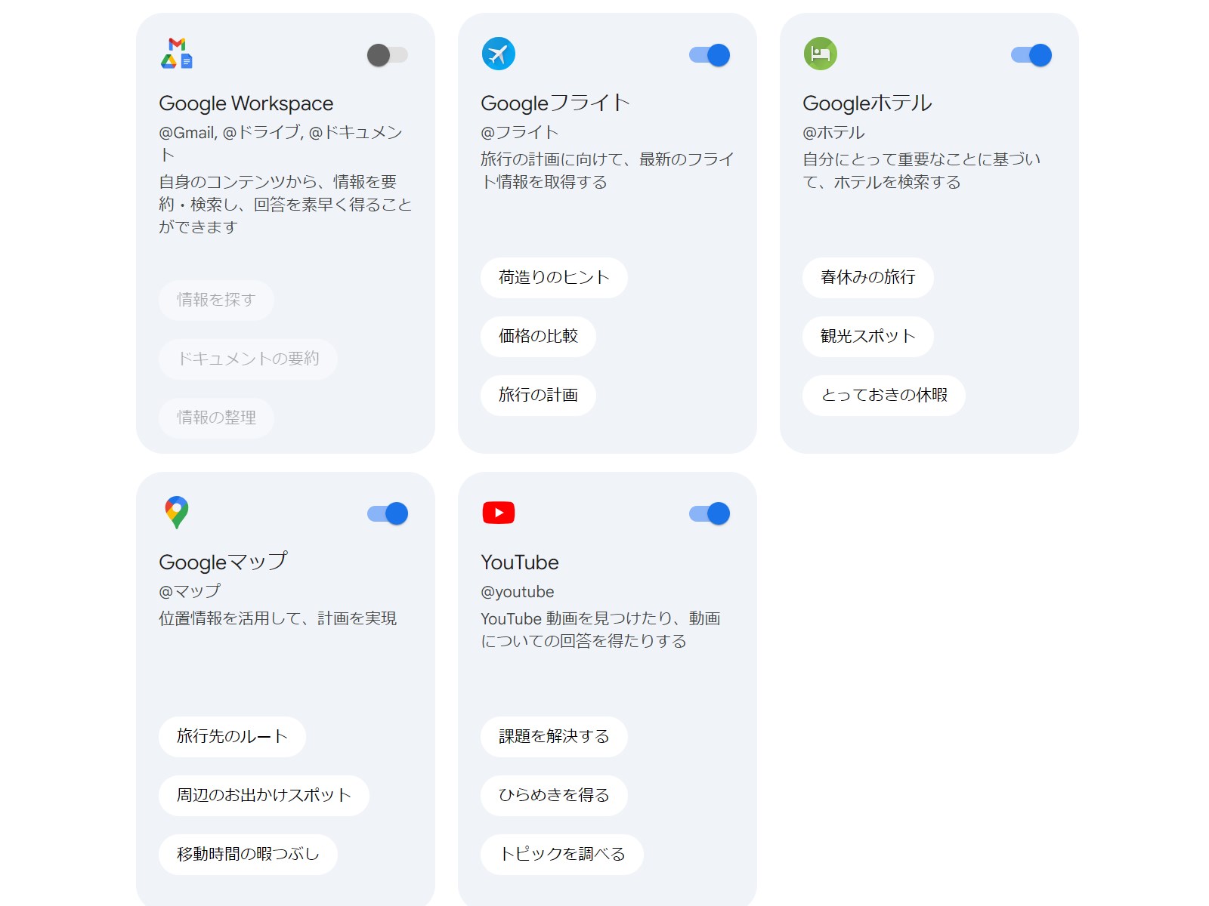Click the Googleフライト airplane icon
The width and height of the screenshot is (1209, 906).
coord(499,54)
